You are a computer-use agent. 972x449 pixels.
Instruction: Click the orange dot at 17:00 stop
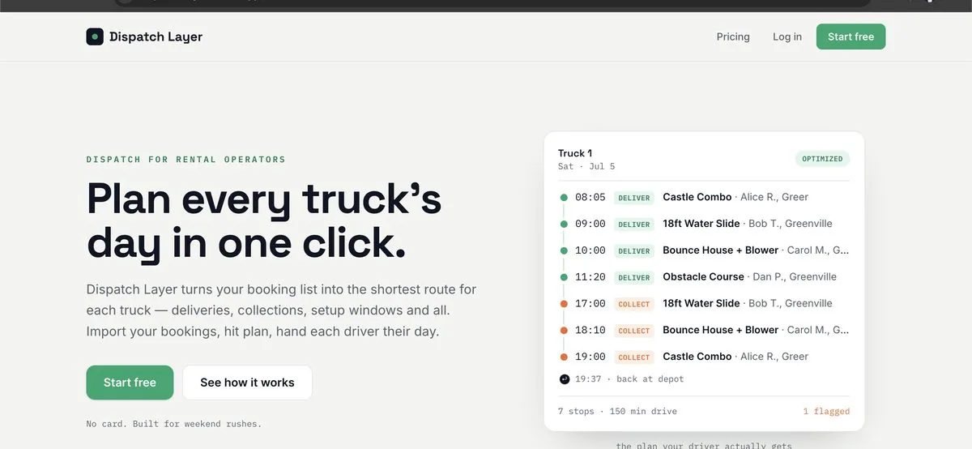tap(564, 304)
